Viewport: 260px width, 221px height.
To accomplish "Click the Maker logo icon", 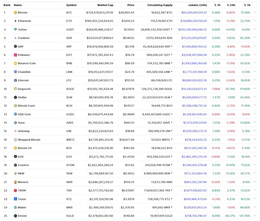I will 16,208.
